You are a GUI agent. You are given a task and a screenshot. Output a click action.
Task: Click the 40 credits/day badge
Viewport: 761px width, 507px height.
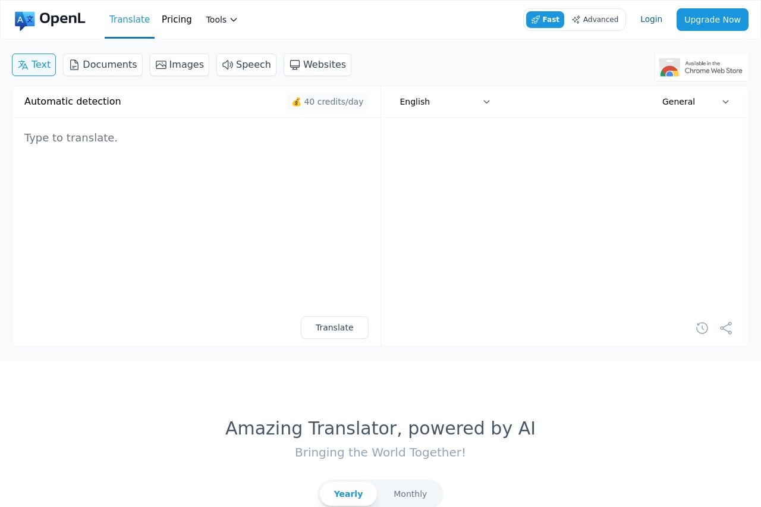328,102
